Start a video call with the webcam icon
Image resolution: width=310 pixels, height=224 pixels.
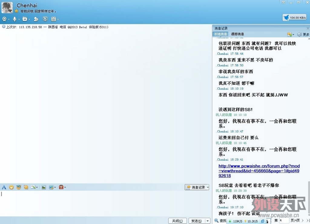[4, 19]
